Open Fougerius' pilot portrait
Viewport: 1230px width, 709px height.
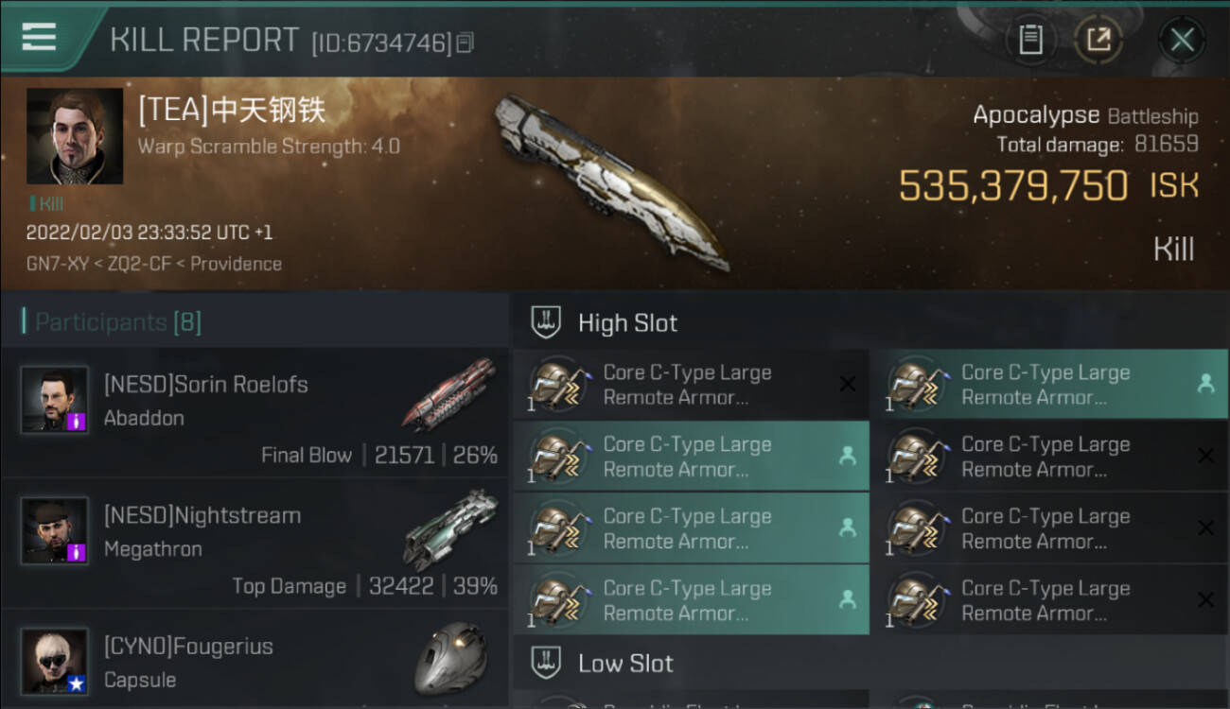55,662
